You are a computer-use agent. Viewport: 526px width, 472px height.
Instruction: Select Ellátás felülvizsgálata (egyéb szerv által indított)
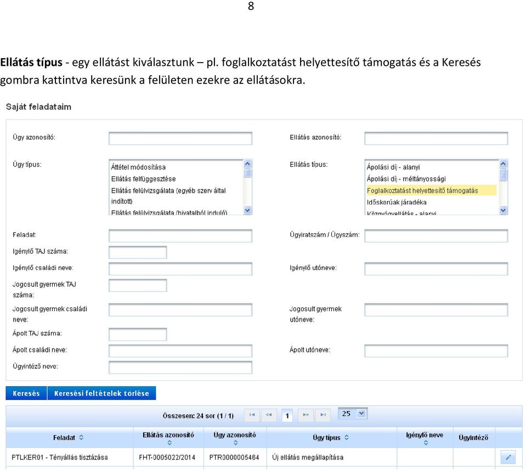tap(168, 196)
